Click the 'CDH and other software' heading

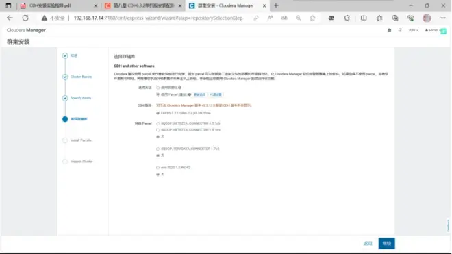[134, 66]
